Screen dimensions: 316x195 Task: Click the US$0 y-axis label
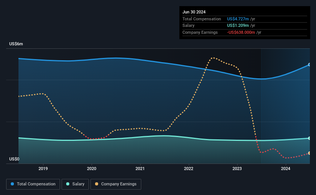coord(14,159)
